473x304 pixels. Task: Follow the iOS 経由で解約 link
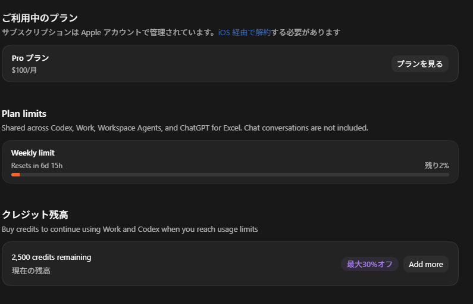tap(245, 32)
